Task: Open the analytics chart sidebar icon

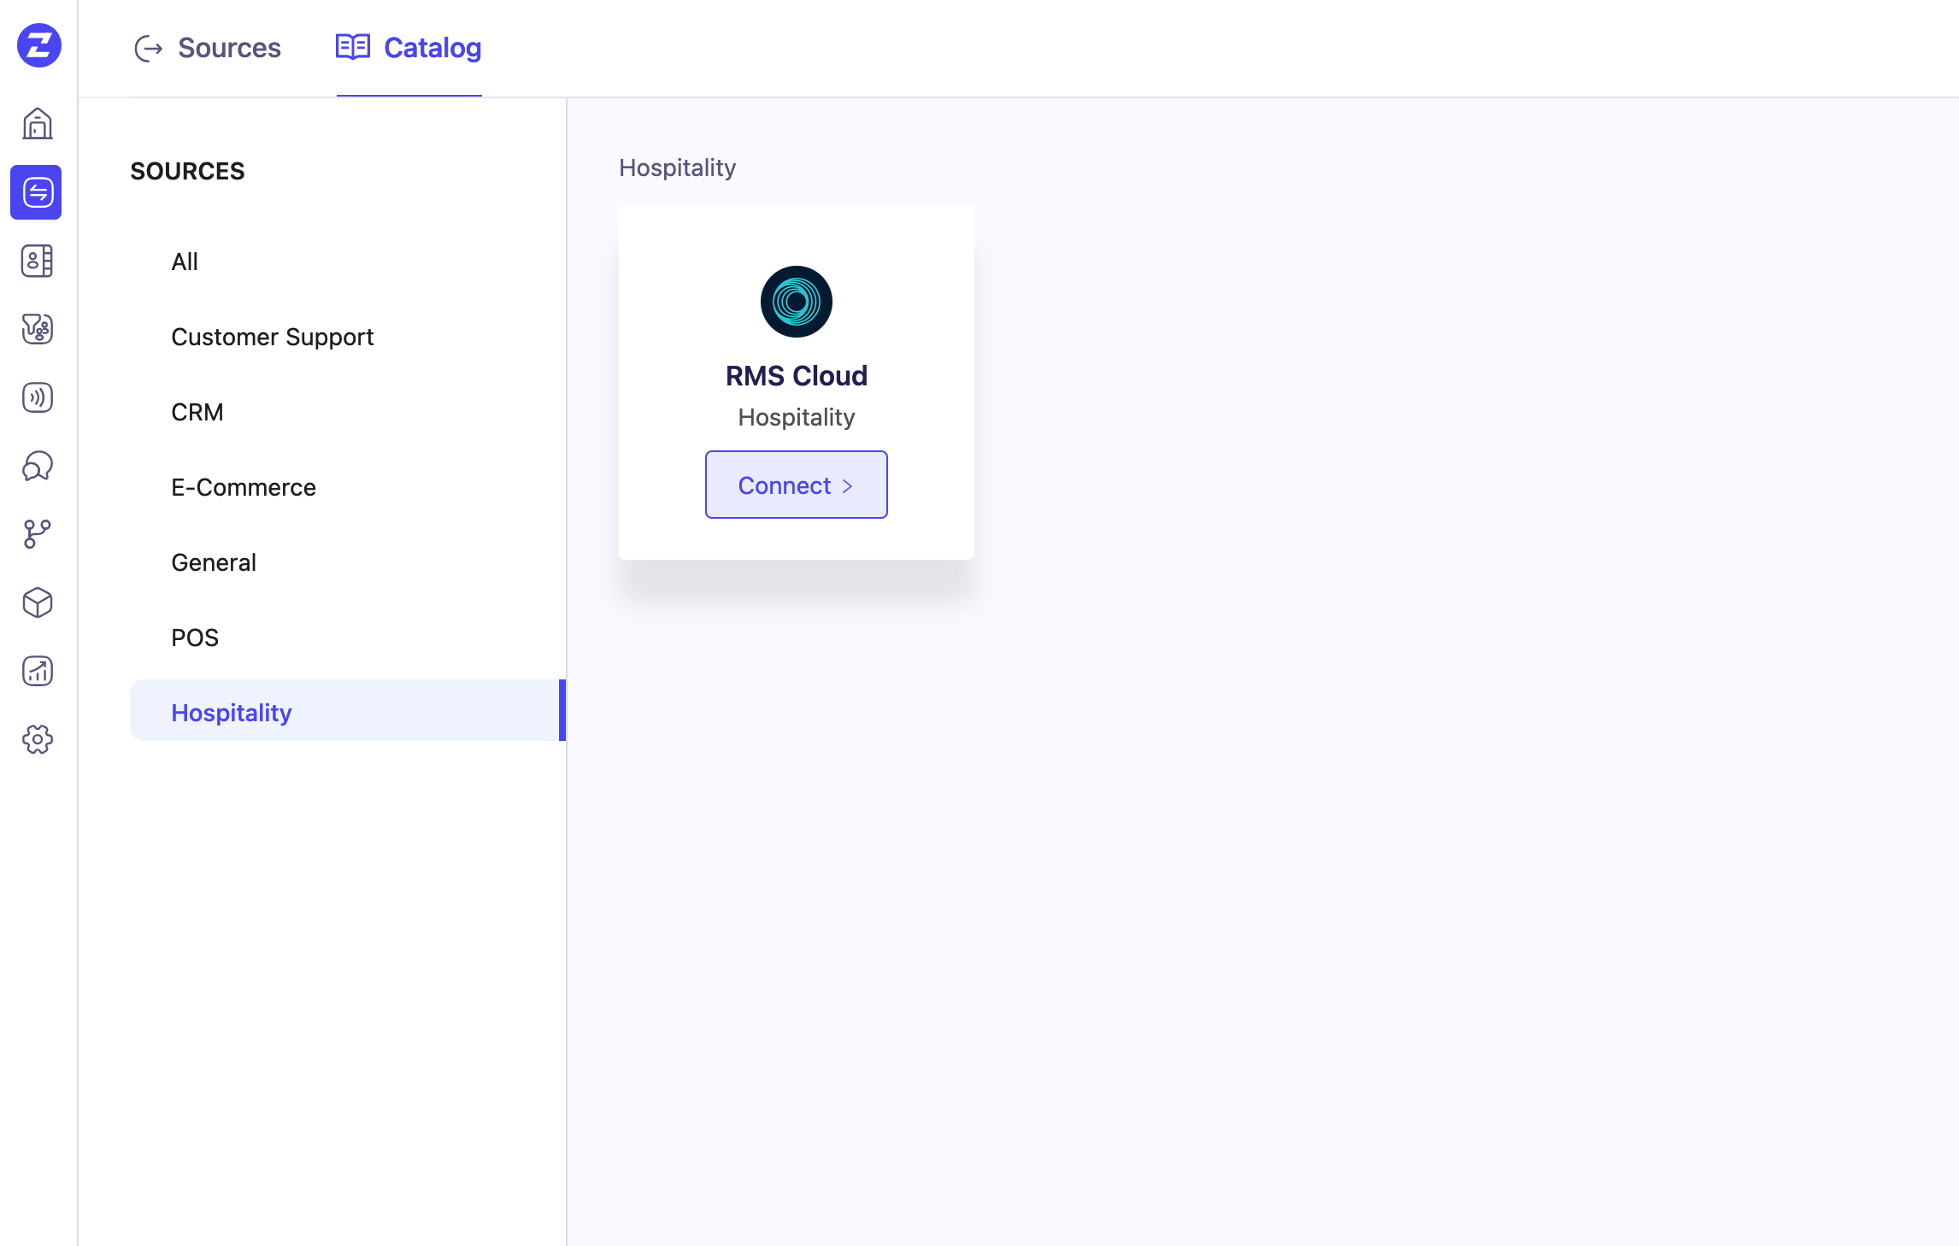Action: pos(38,671)
